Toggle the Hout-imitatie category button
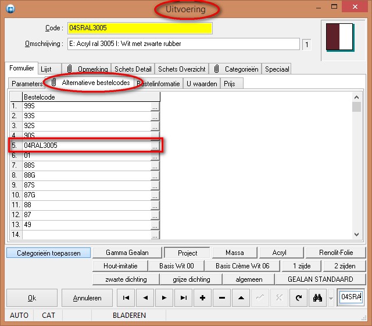The image size is (372, 326). point(120,266)
